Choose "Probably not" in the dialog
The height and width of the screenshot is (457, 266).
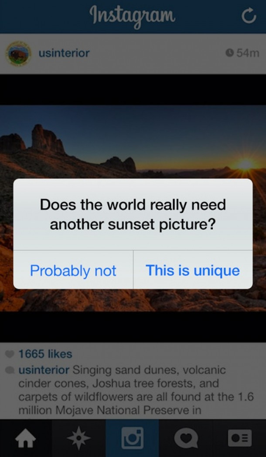[73, 270]
